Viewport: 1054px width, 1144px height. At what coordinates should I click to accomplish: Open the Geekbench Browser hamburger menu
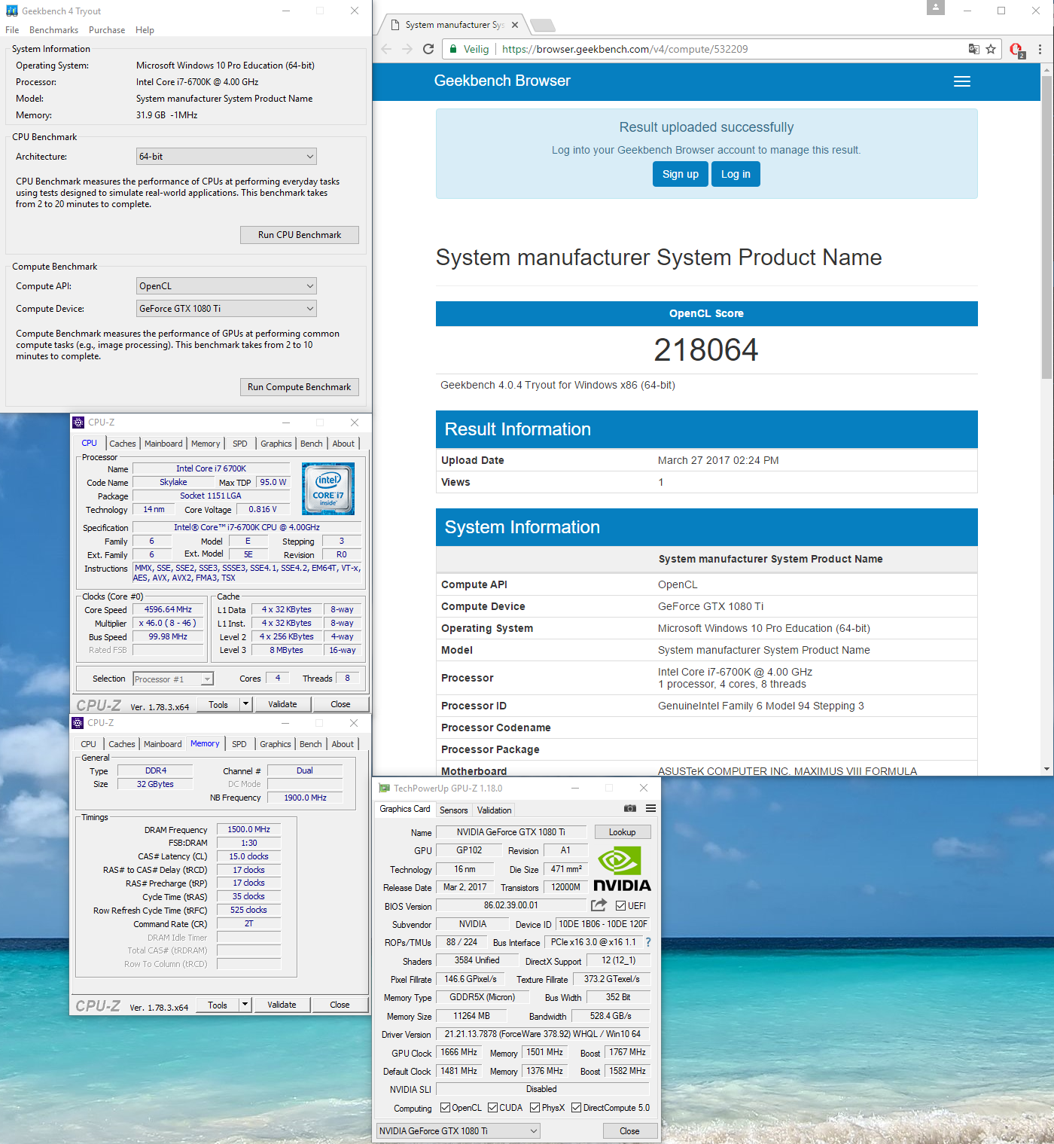tap(962, 81)
